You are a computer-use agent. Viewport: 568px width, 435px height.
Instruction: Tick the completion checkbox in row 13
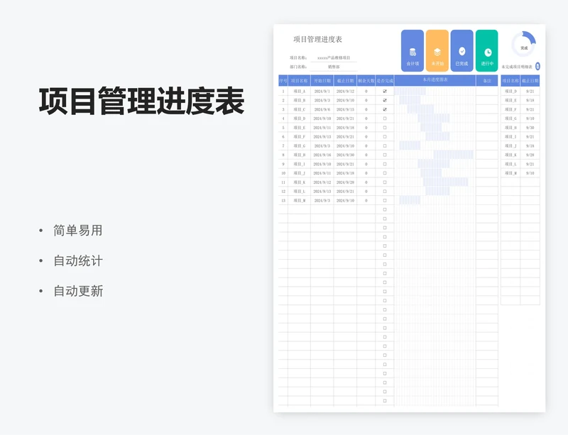(385, 200)
